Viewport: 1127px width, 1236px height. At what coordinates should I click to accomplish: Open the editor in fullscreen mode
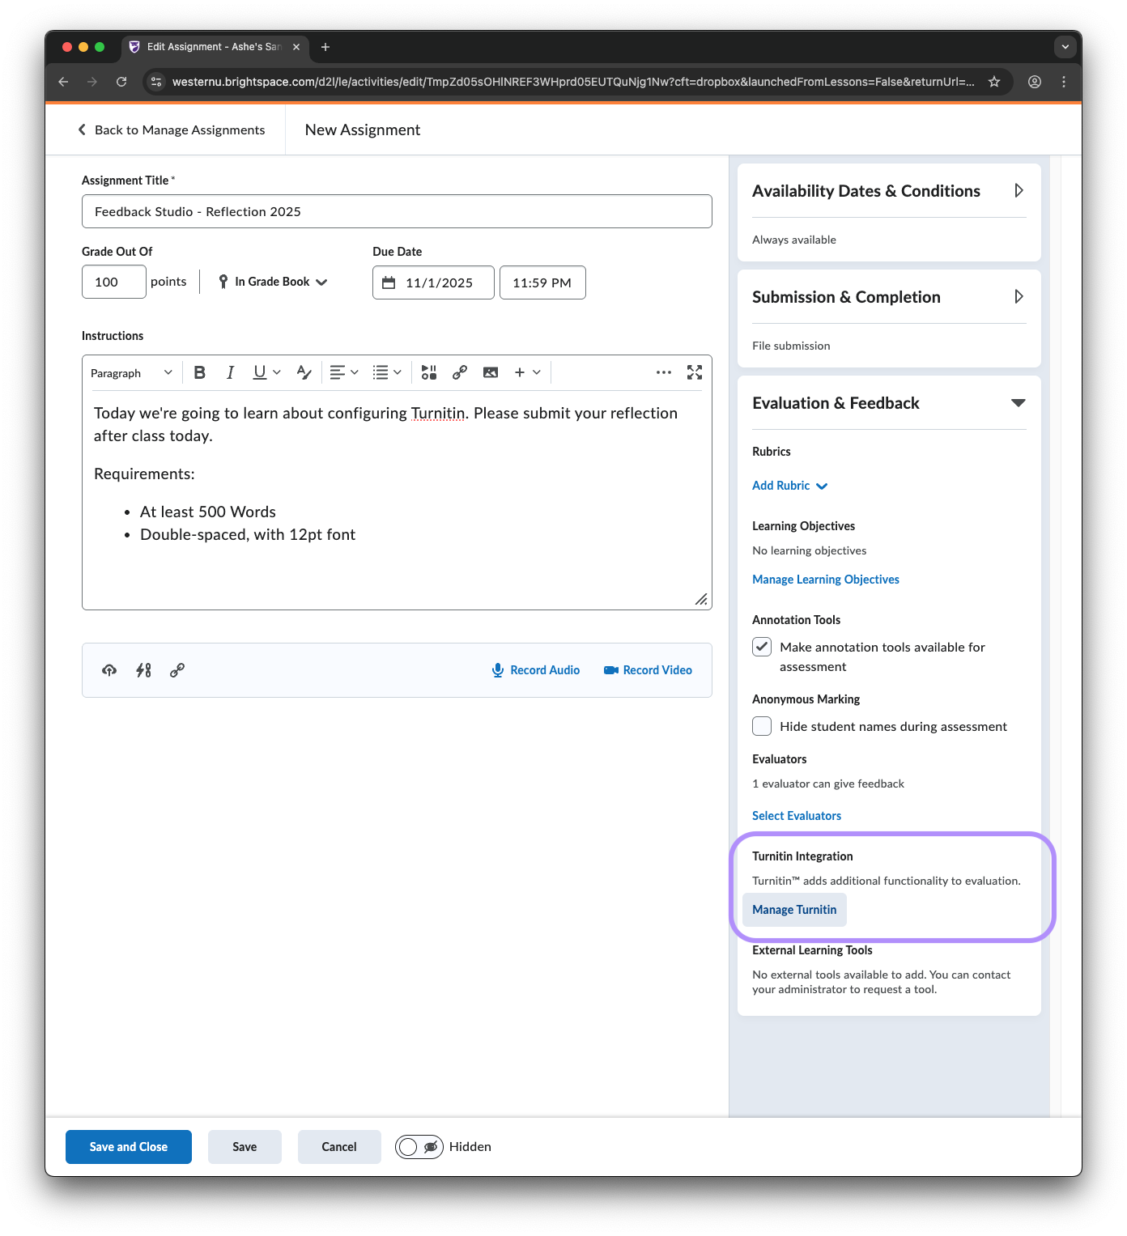695,372
